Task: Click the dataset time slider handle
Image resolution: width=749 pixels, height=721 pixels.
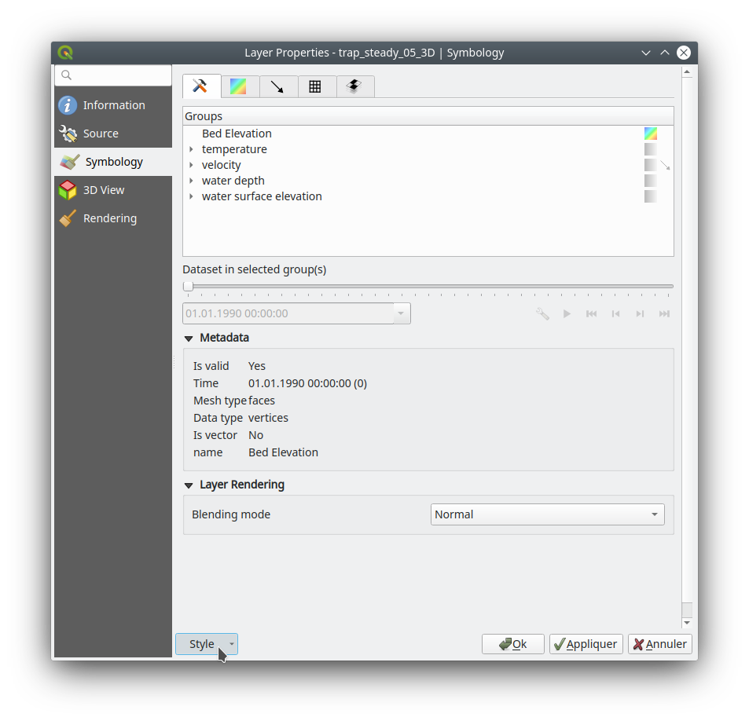Action: (x=188, y=287)
